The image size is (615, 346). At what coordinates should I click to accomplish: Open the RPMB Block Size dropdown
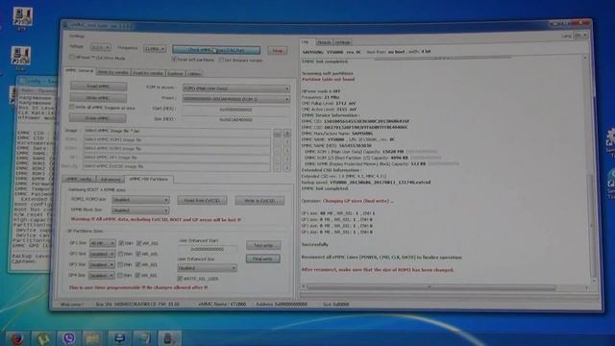click(140, 210)
